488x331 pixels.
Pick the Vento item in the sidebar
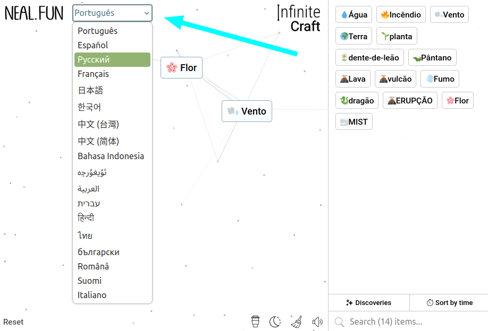click(449, 15)
